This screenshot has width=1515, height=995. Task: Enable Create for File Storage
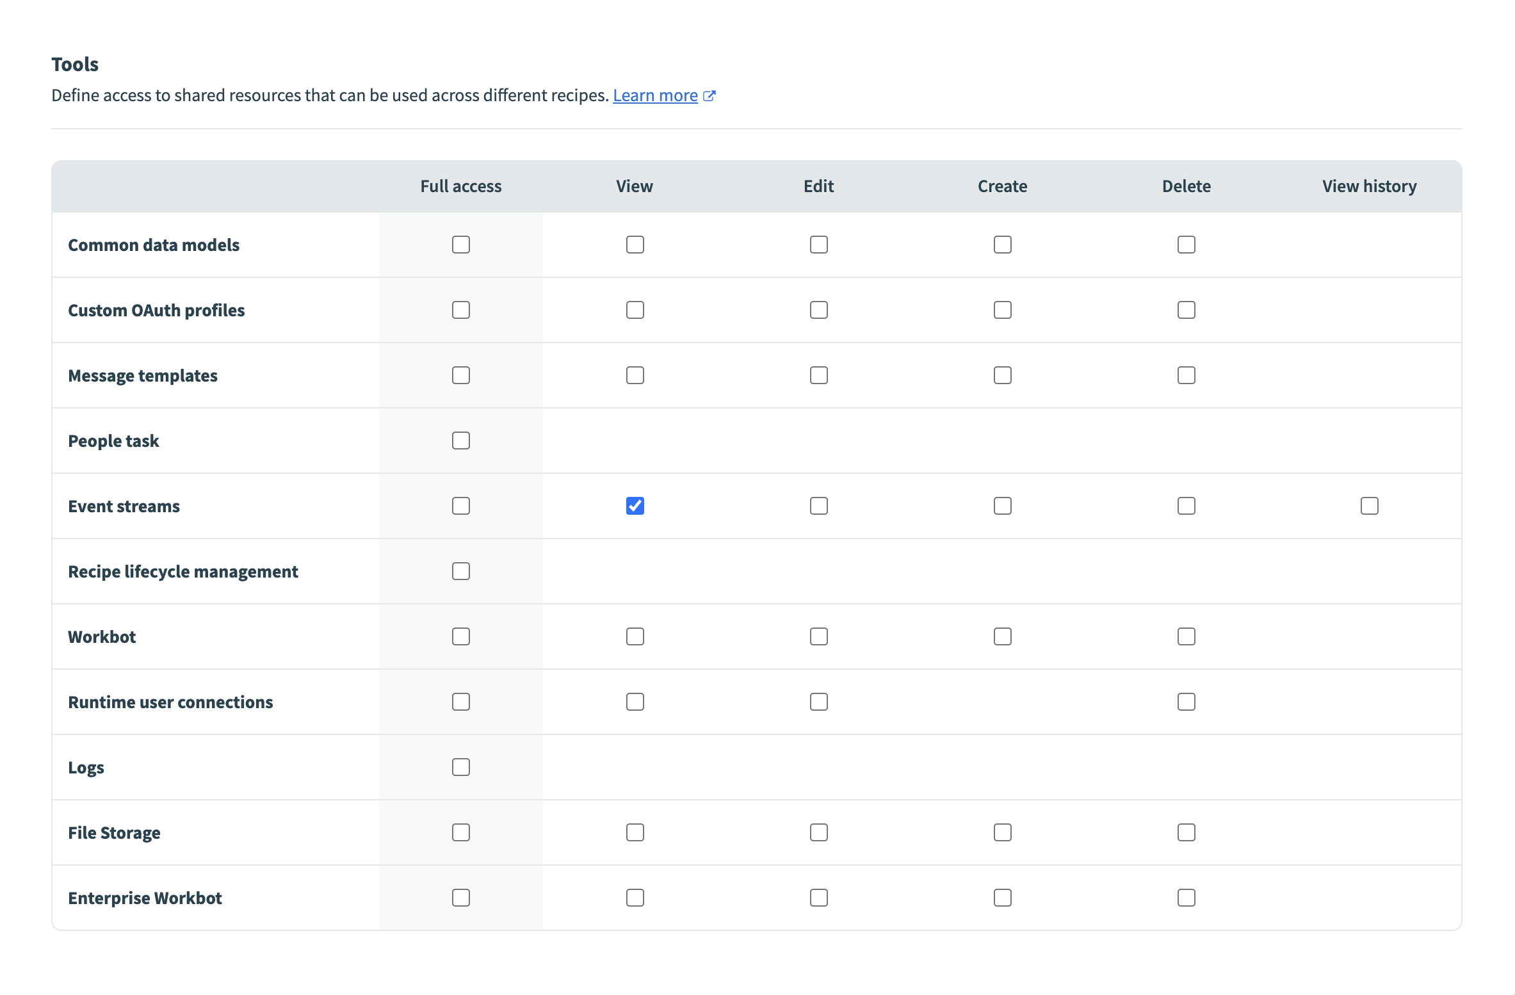1002,832
